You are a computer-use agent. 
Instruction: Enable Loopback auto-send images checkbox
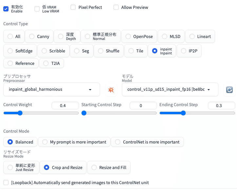click(6, 182)
